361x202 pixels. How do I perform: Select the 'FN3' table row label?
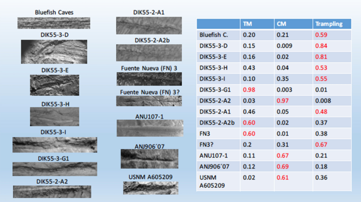(x=204, y=134)
